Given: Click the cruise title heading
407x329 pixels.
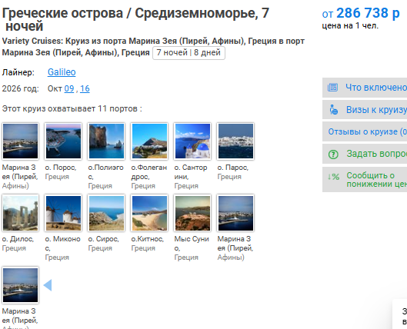Looking at the screenshot, I should [135, 19].
